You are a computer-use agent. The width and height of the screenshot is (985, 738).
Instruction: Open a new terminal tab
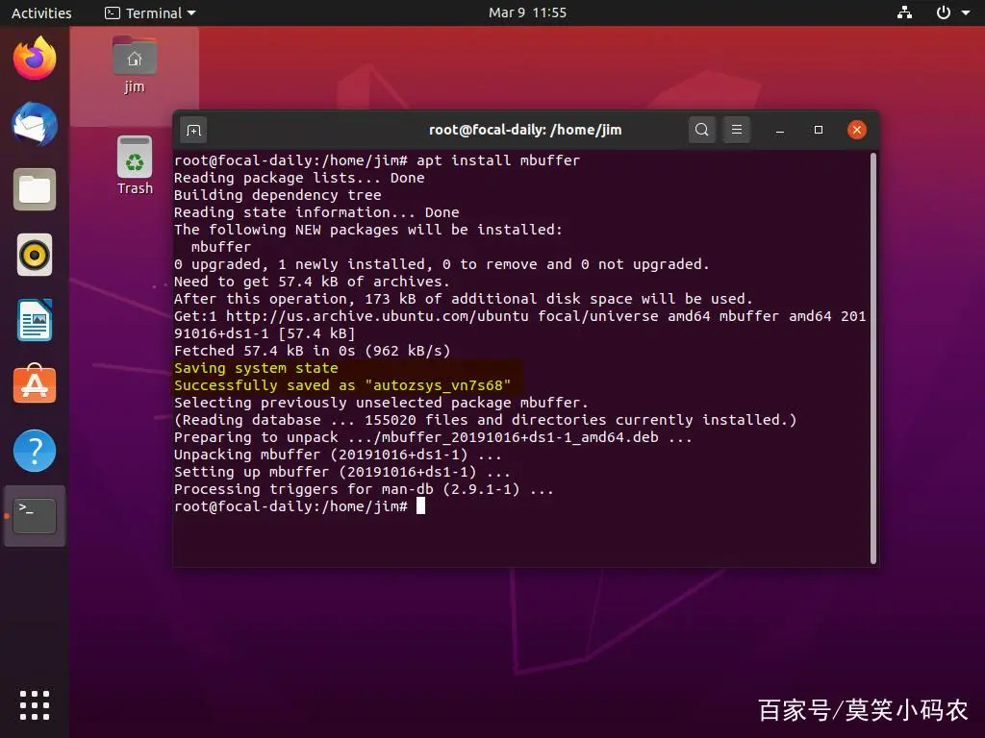[x=194, y=130]
